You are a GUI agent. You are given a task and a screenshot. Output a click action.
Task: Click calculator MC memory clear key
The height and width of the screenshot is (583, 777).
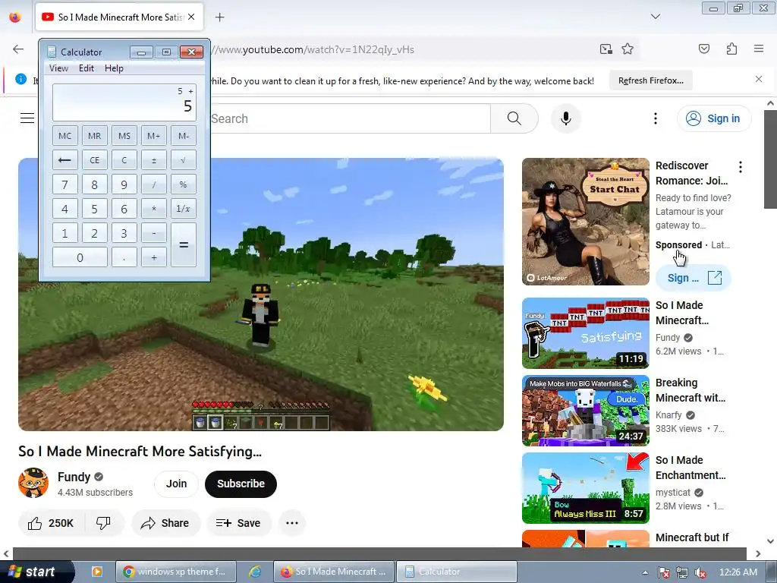65,136
